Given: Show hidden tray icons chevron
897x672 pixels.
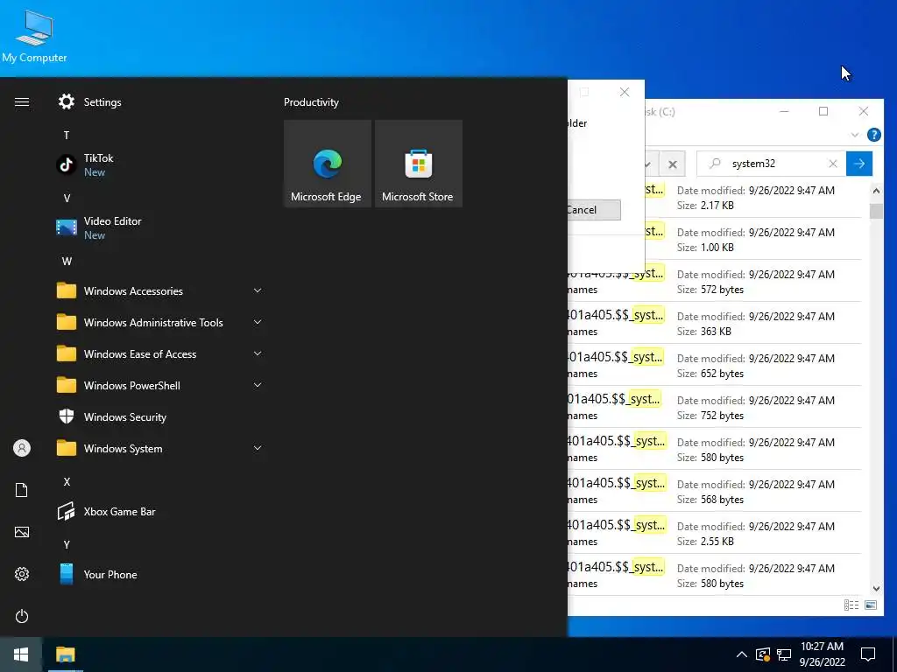Looking at the screenshot, I should pos(741,654).
